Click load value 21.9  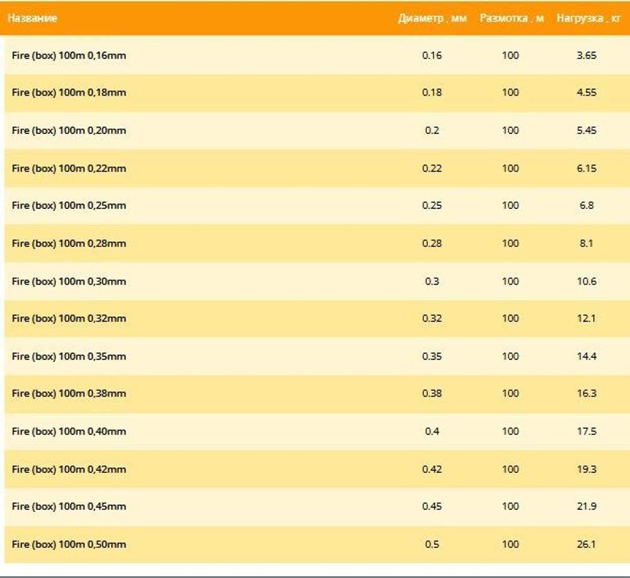point(587,506)
